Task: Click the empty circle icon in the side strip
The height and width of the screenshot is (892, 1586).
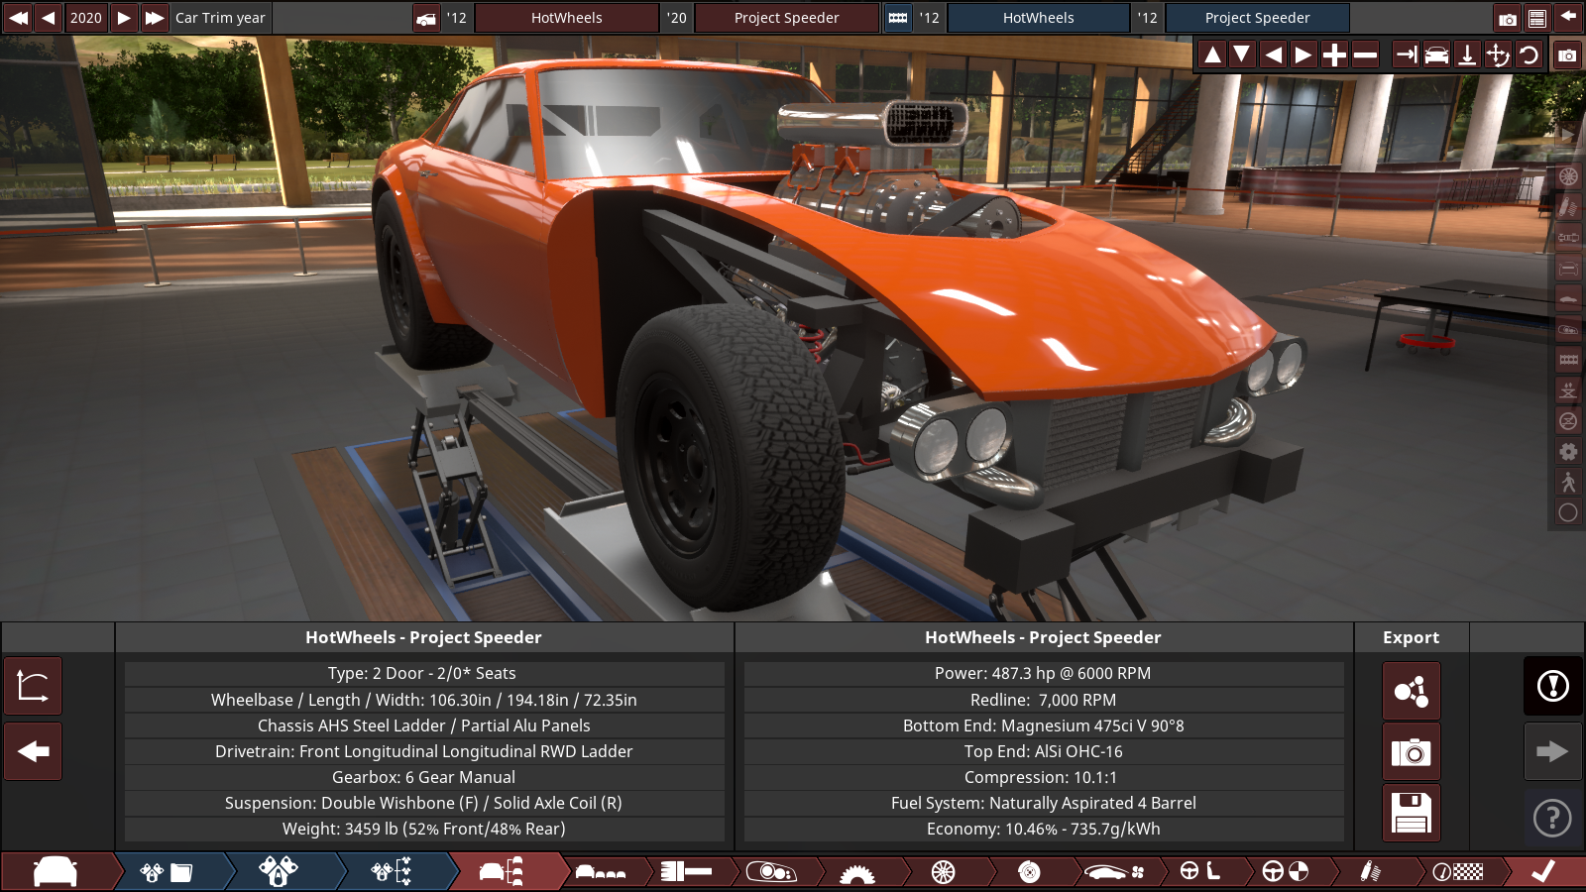Action: [1568, 512]
